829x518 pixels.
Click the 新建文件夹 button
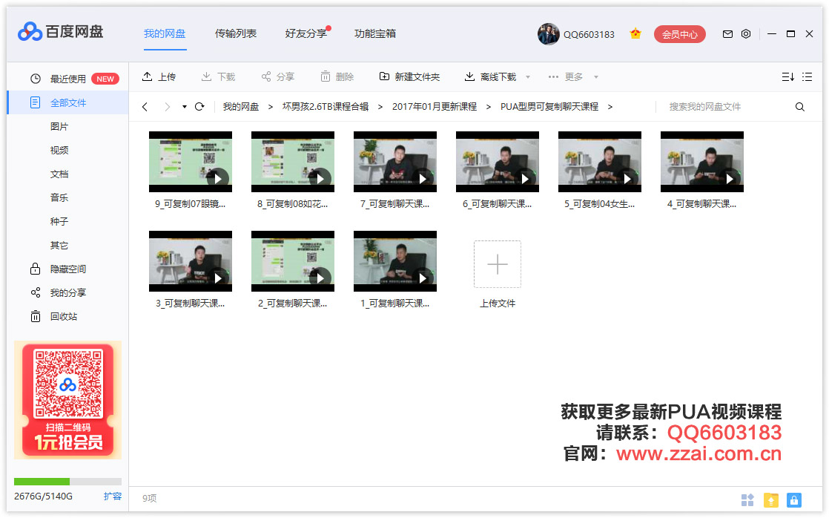pyautogui.click(x=410, y=77)
